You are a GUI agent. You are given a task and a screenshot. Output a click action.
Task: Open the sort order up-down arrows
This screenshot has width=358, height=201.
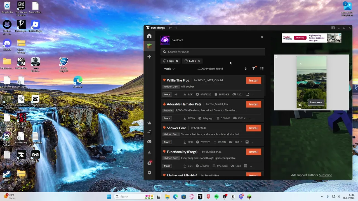click(245, 69)
